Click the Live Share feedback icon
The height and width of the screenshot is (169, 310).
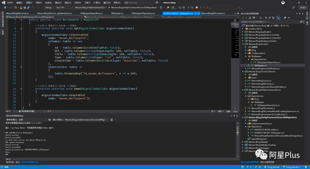[294, 7]
